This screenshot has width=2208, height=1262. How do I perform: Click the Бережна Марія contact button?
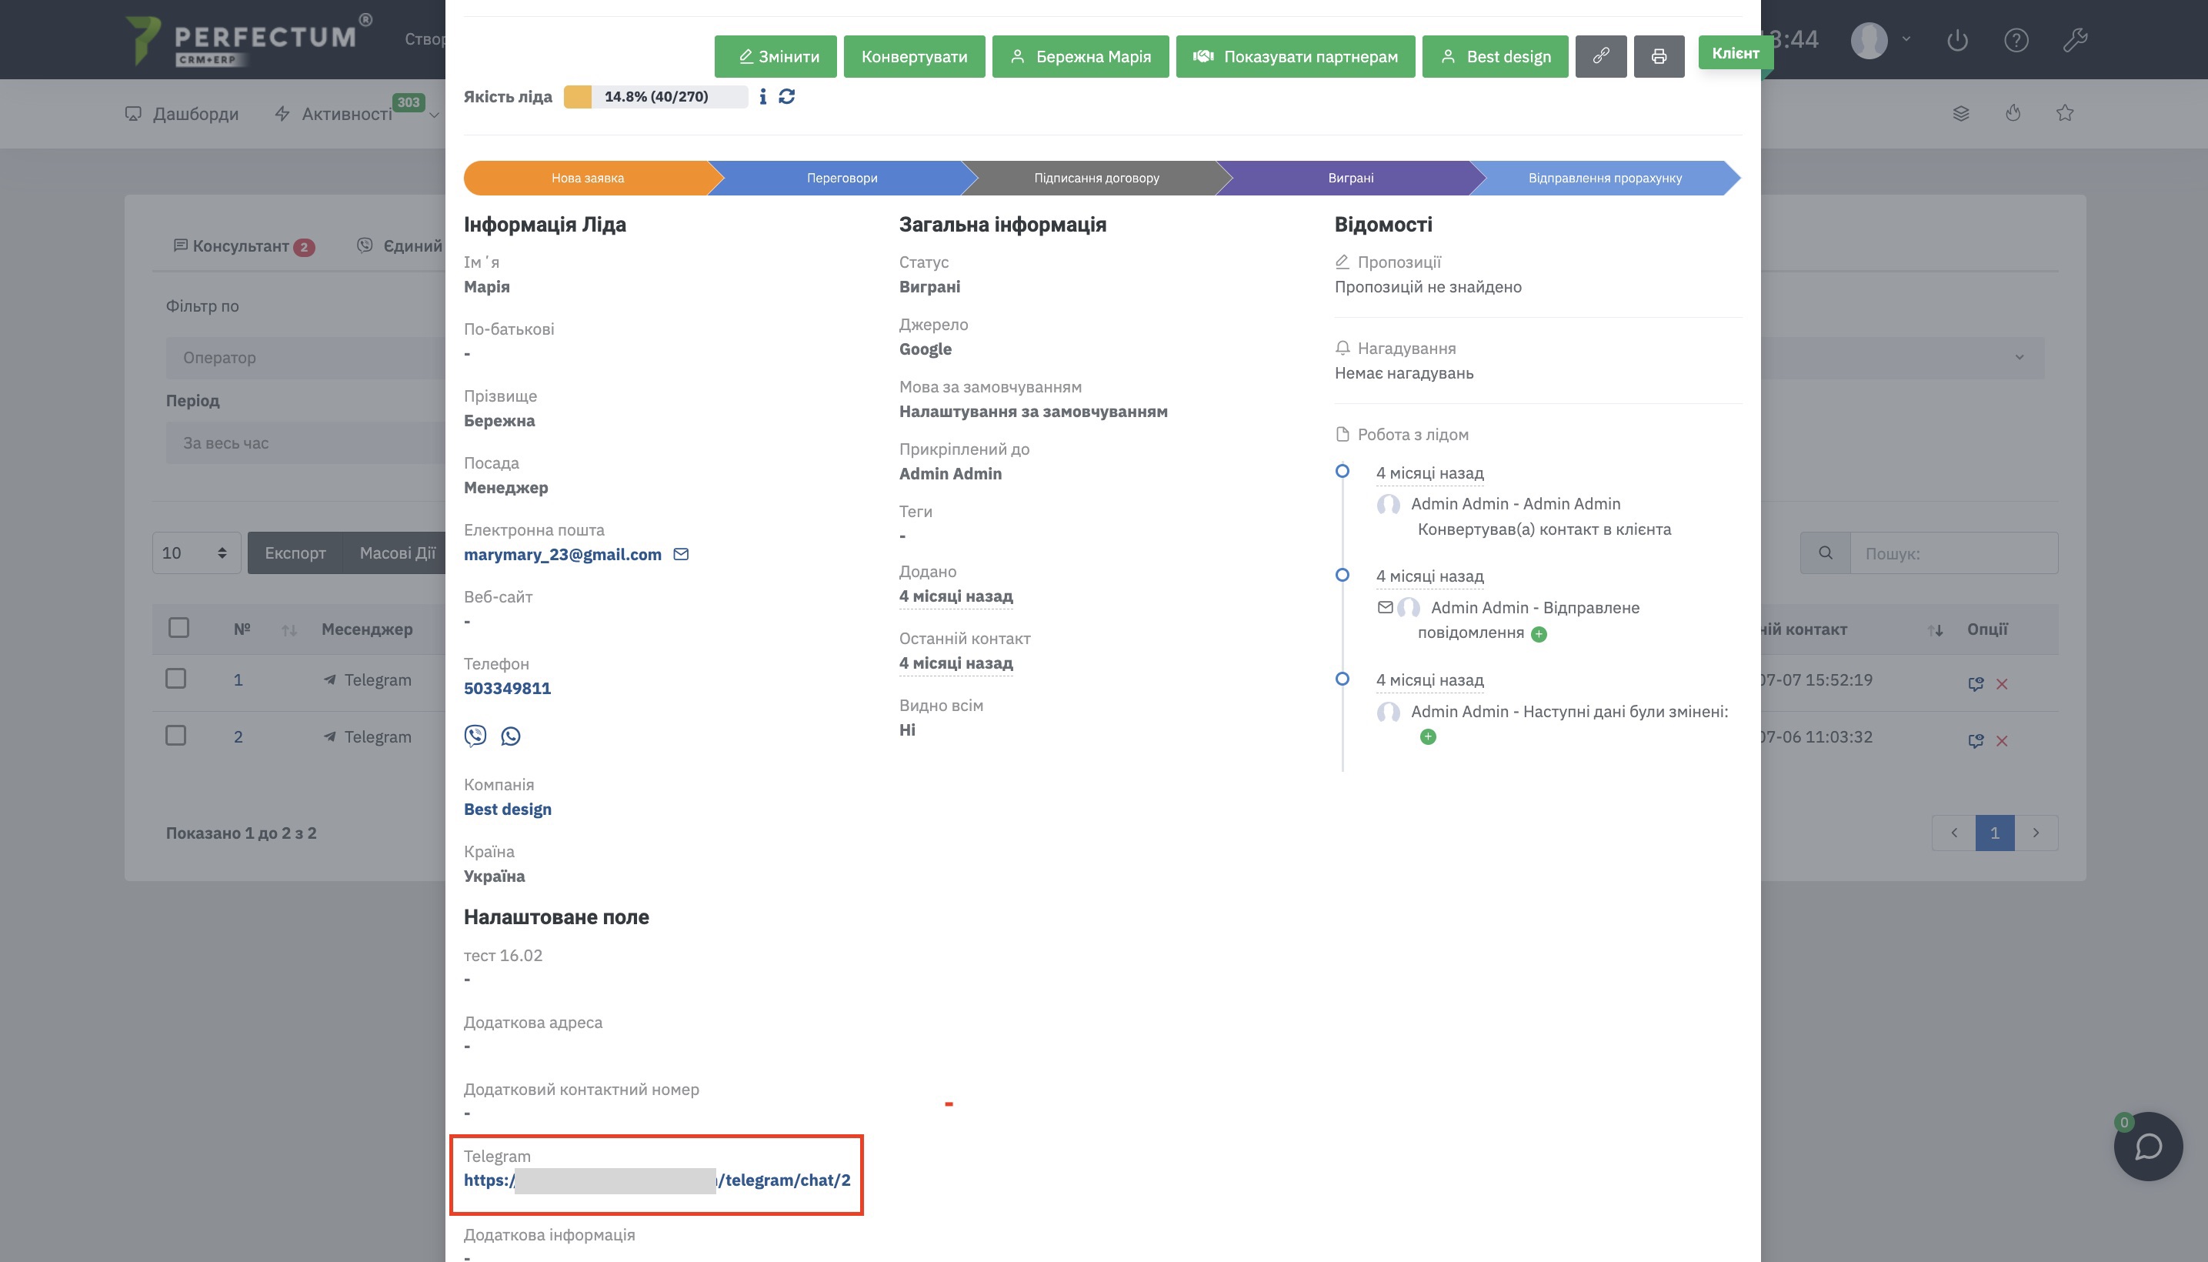pos(1081,56)
